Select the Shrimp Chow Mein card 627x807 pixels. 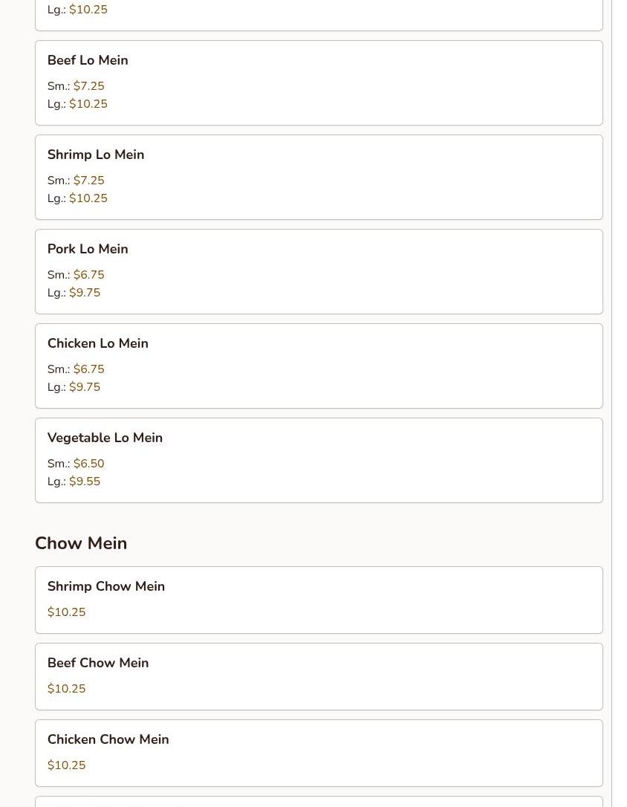point(319,600)
